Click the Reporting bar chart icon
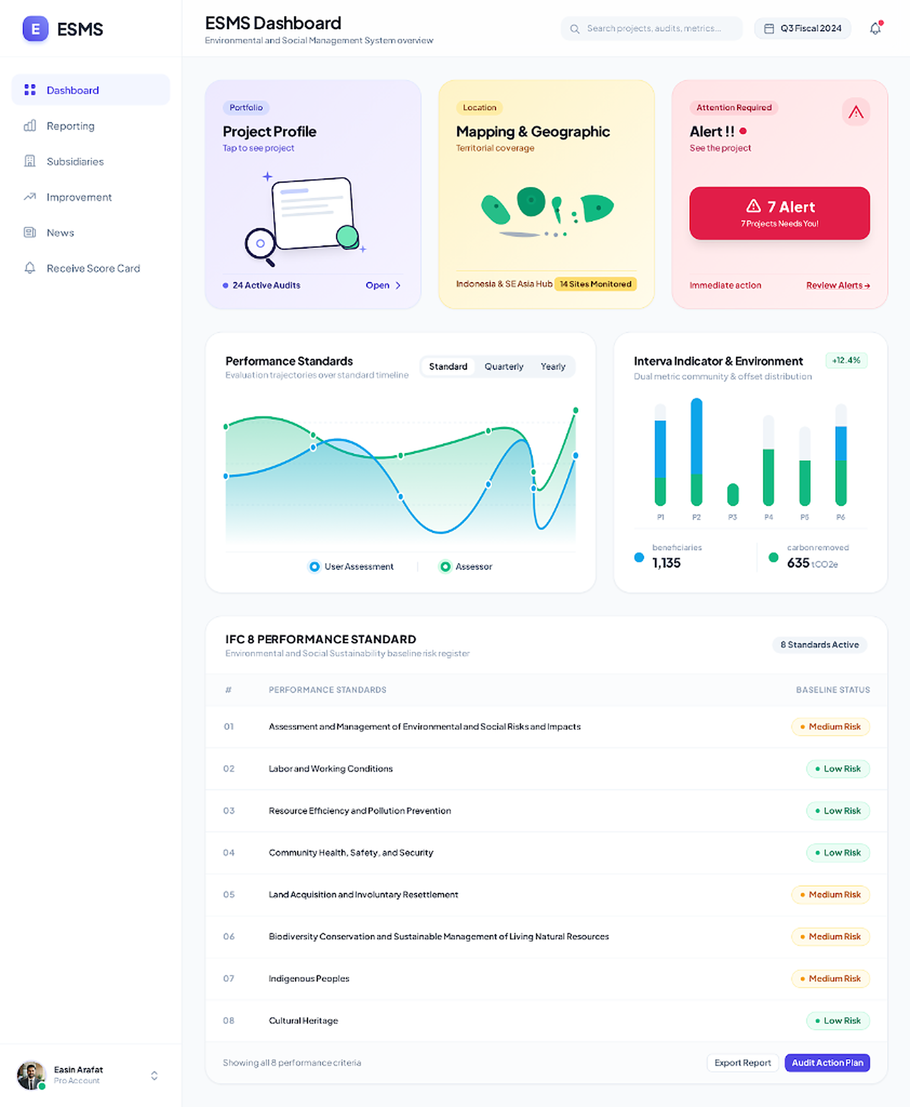The image size is (910, 1107). click(30, 125)
